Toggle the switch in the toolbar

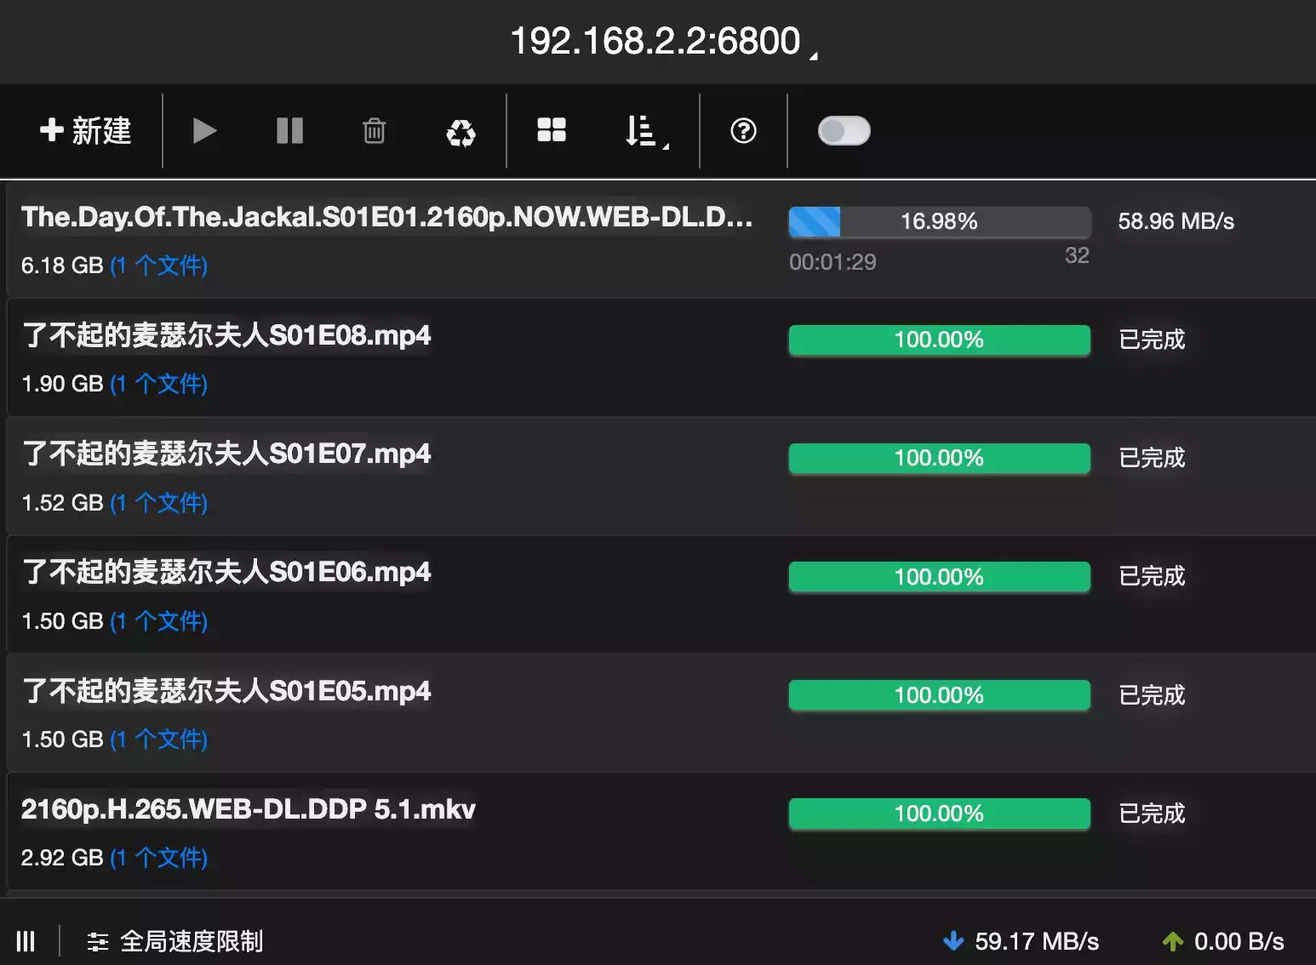pyautogui.click(x=844, y=131)
